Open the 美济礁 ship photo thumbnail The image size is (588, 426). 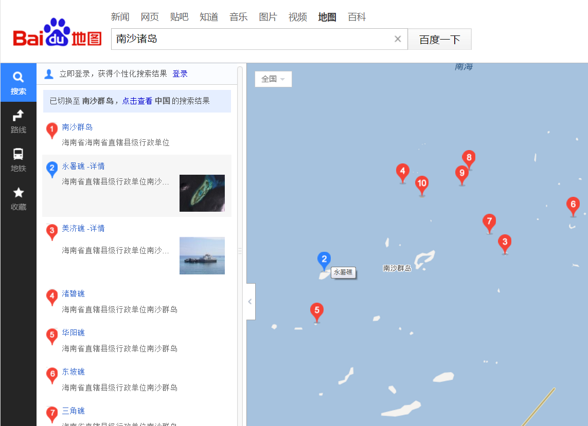202,255
